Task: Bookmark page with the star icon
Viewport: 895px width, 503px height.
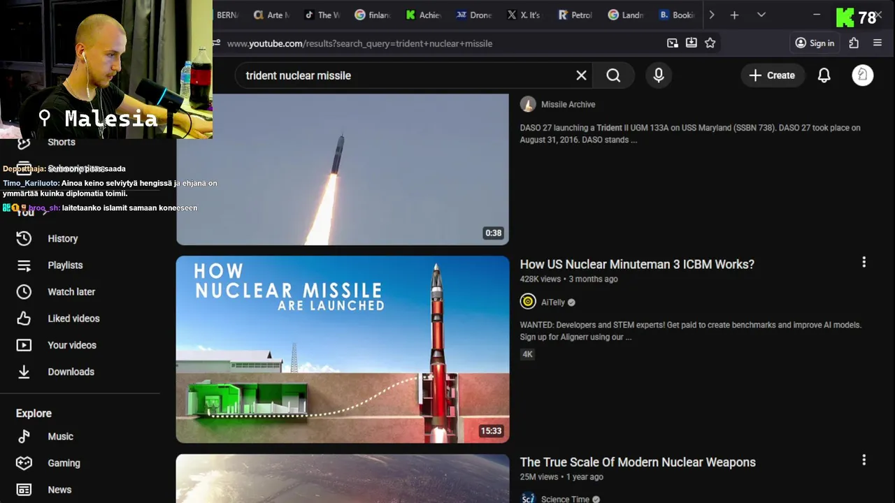Action: (710, 43)
